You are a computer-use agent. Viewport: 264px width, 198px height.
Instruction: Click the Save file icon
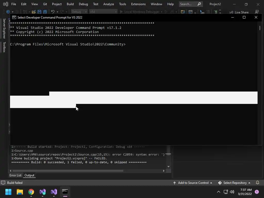tap(39, 12)
